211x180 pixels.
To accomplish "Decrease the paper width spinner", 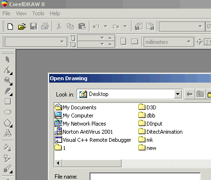I will [102, 38].
